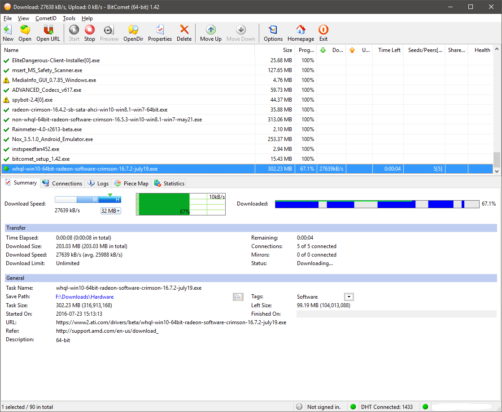
Task: Click the green DHT status indicator
Action: coord(353,407)
